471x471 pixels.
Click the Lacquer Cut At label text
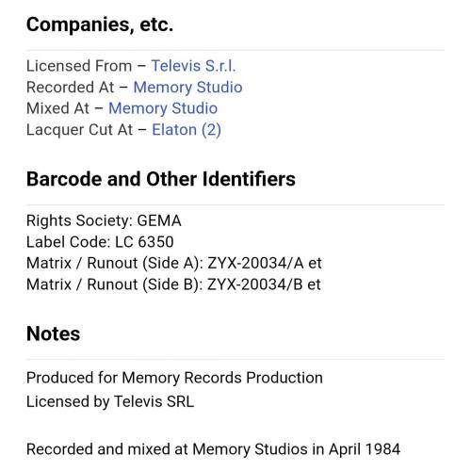coord(79,130)
